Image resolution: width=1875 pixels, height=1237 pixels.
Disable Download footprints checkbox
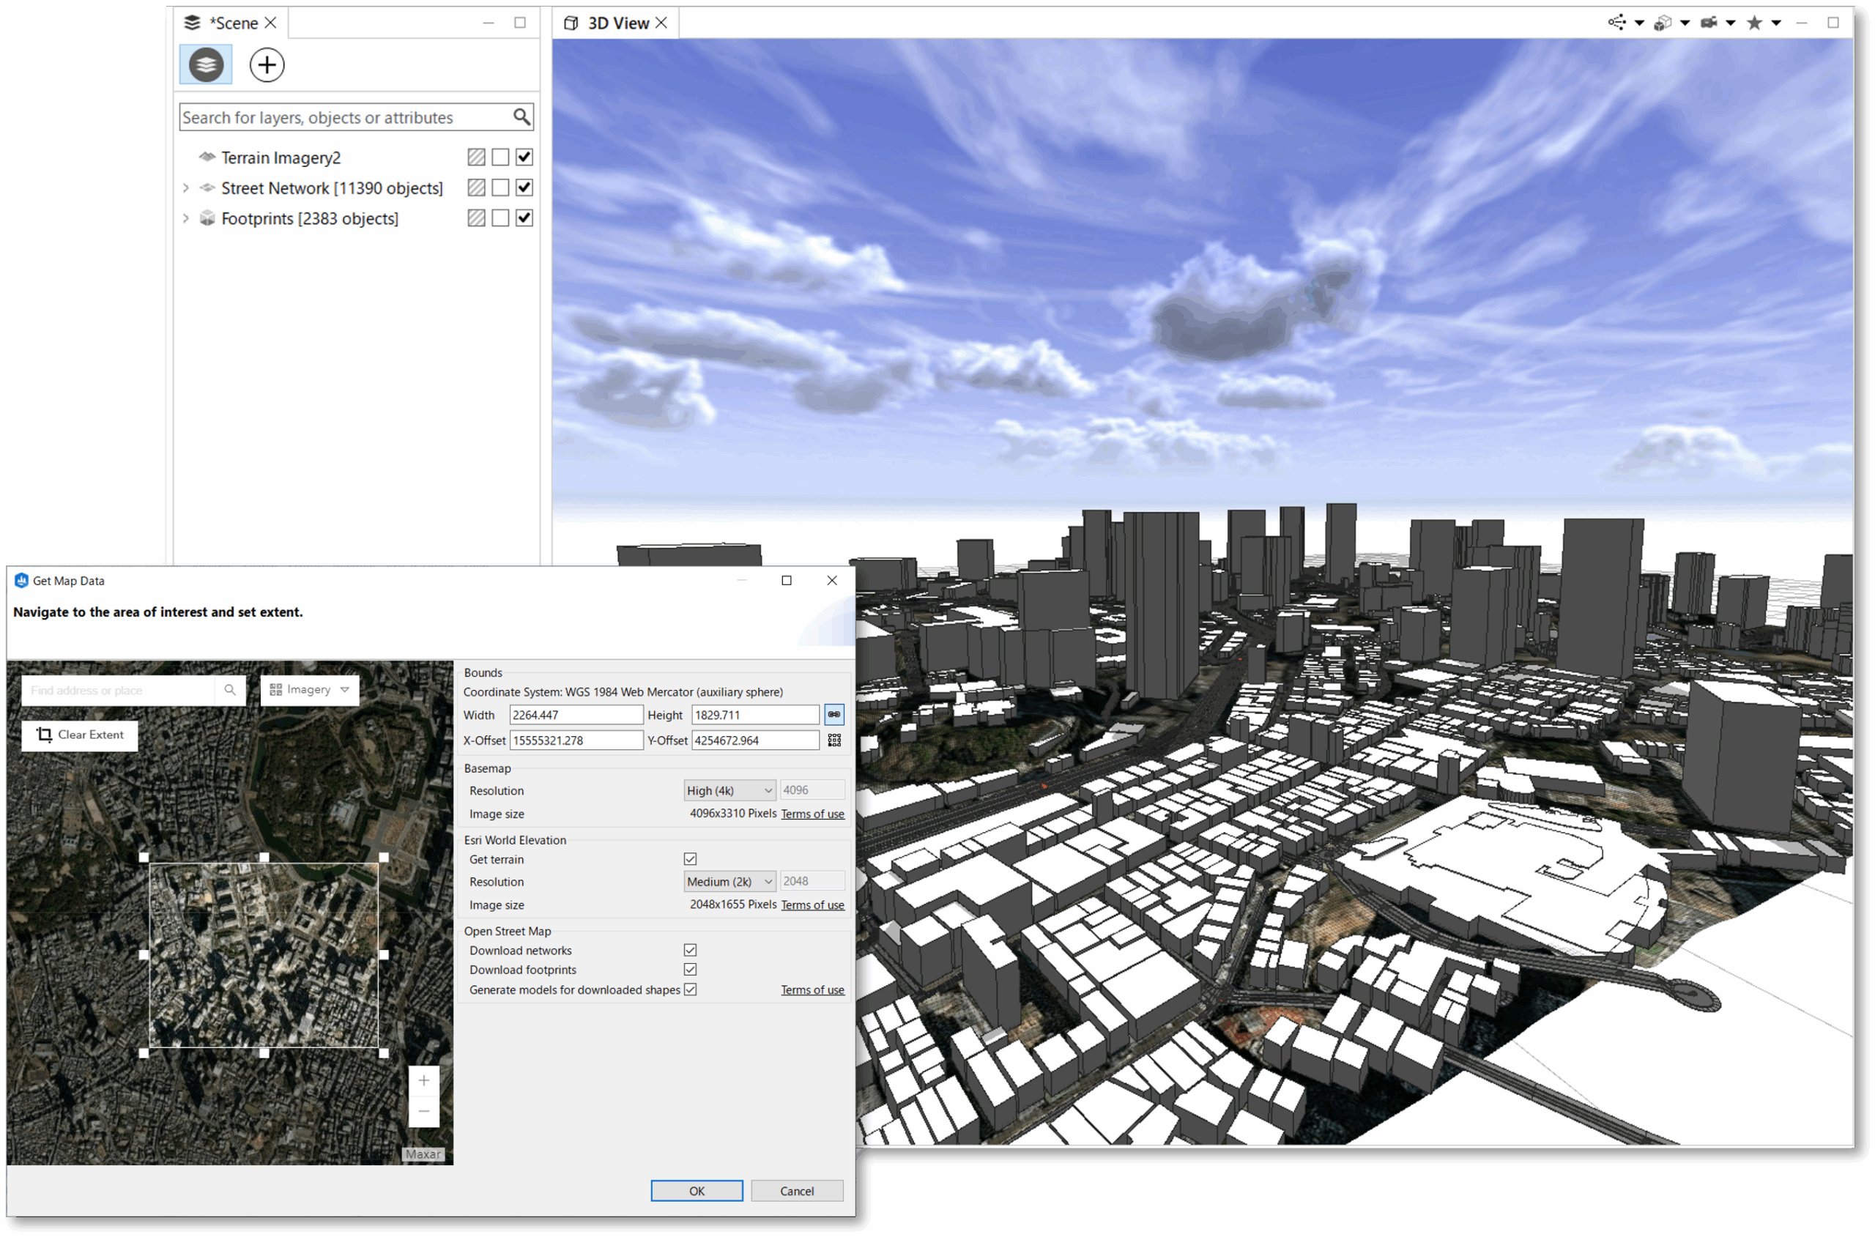point(690,970)
